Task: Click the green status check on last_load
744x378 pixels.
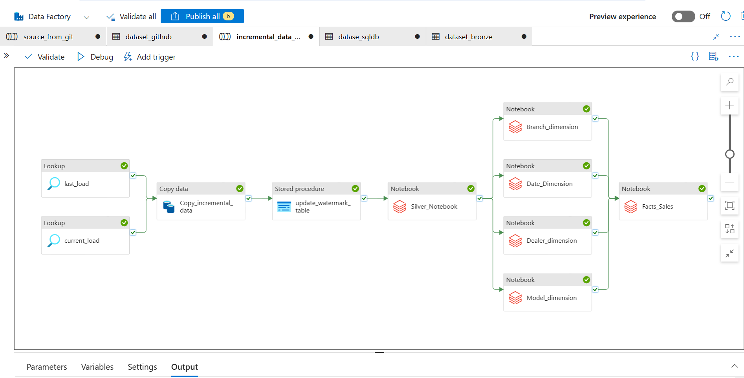Action: tap(124, 166)
